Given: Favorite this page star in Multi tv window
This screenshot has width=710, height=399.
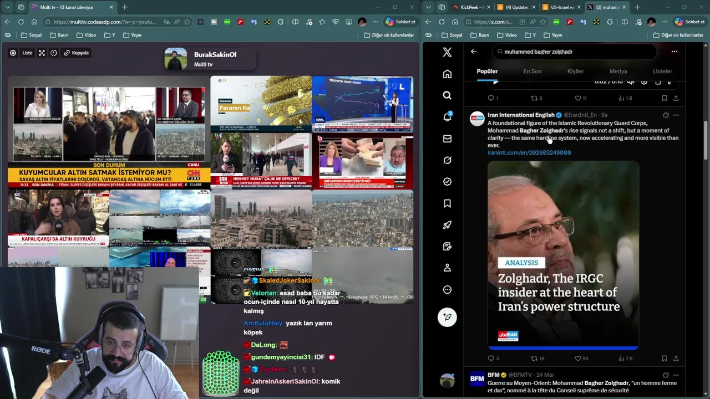Looking at the screenshot, I should (x=187, y=22).
